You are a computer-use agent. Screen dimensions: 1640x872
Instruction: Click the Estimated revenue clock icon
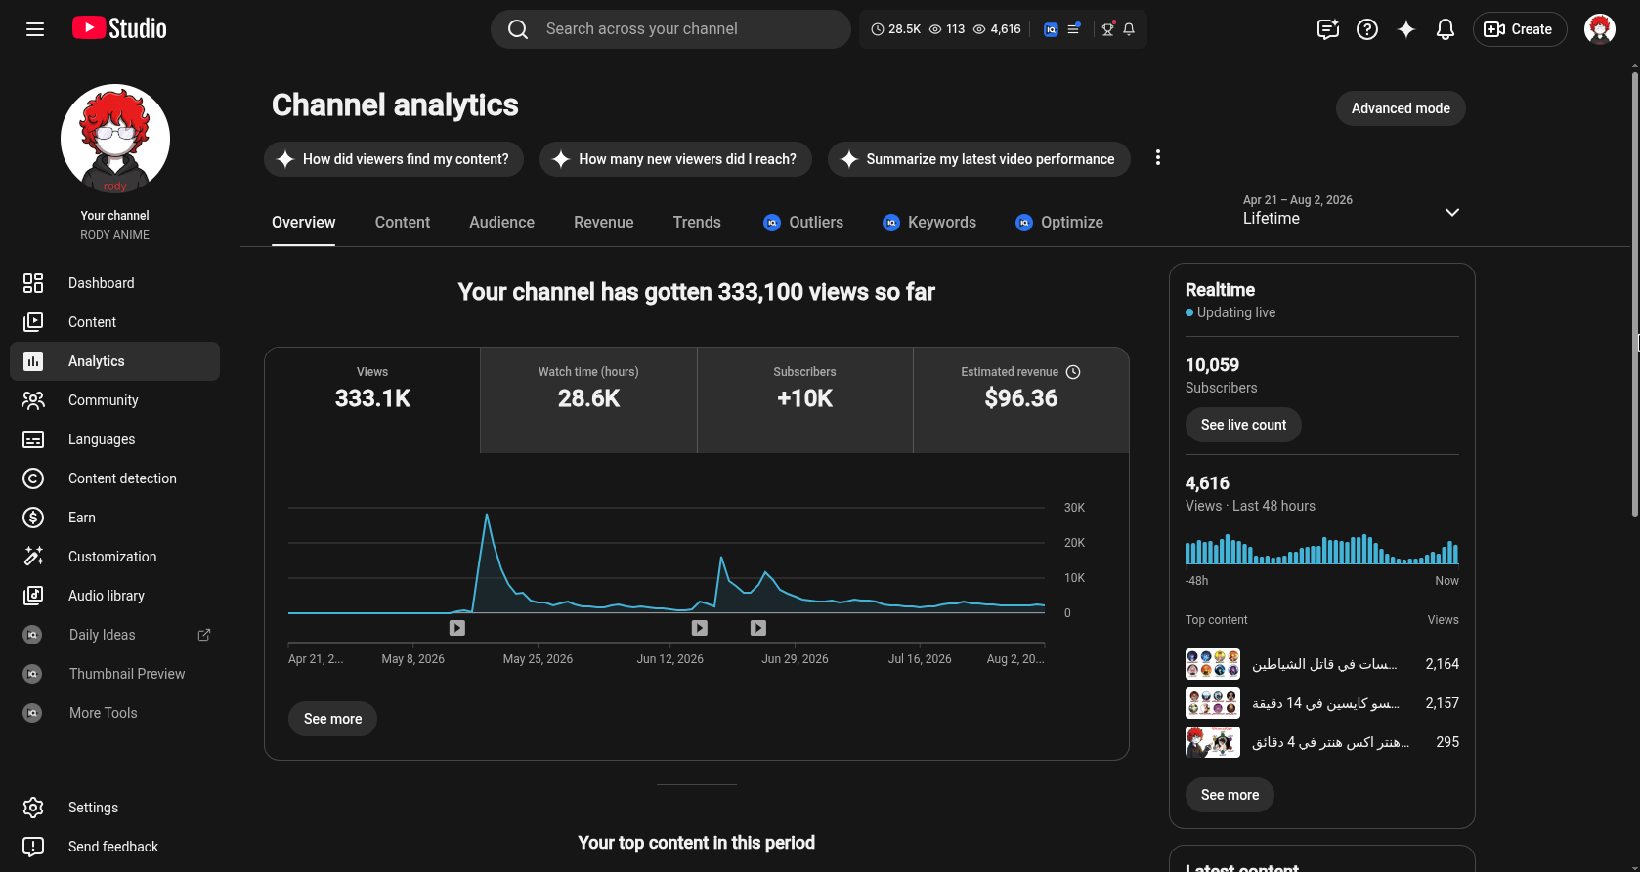tap(1073, 372)
